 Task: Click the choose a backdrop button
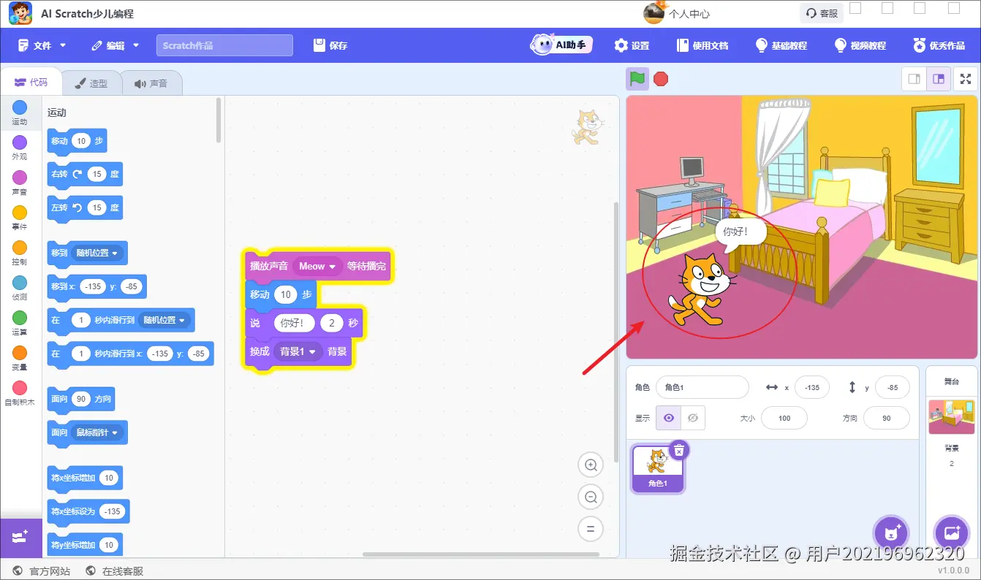(952, 533)
